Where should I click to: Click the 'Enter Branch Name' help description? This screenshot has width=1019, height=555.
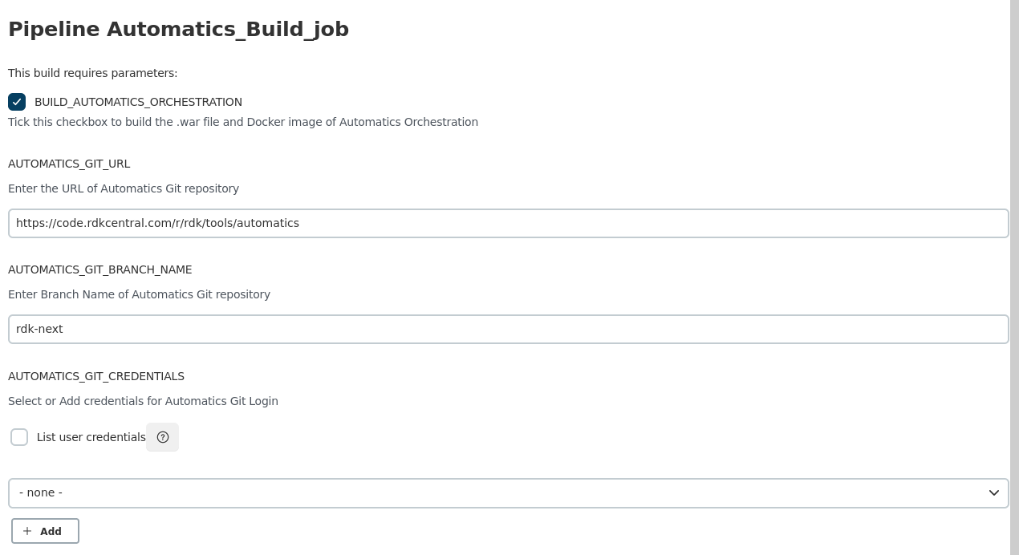coord(139,294)
